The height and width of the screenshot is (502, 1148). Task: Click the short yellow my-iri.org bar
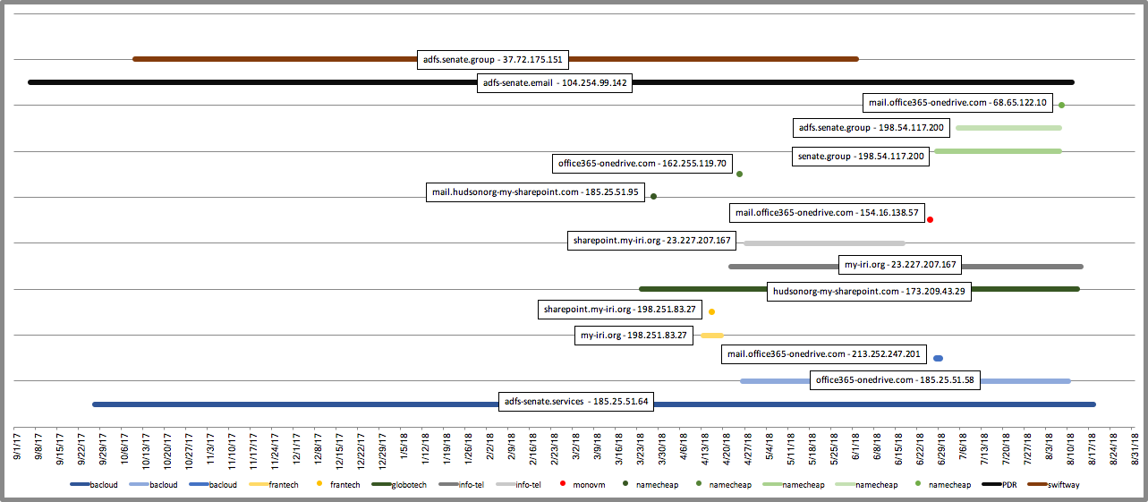click(x=712, y=336)
